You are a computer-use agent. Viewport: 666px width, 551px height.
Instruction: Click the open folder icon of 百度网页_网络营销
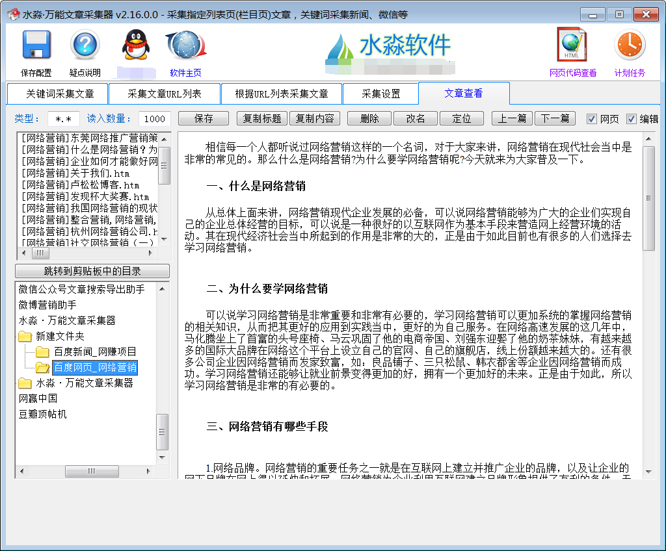tap(42, 368)
